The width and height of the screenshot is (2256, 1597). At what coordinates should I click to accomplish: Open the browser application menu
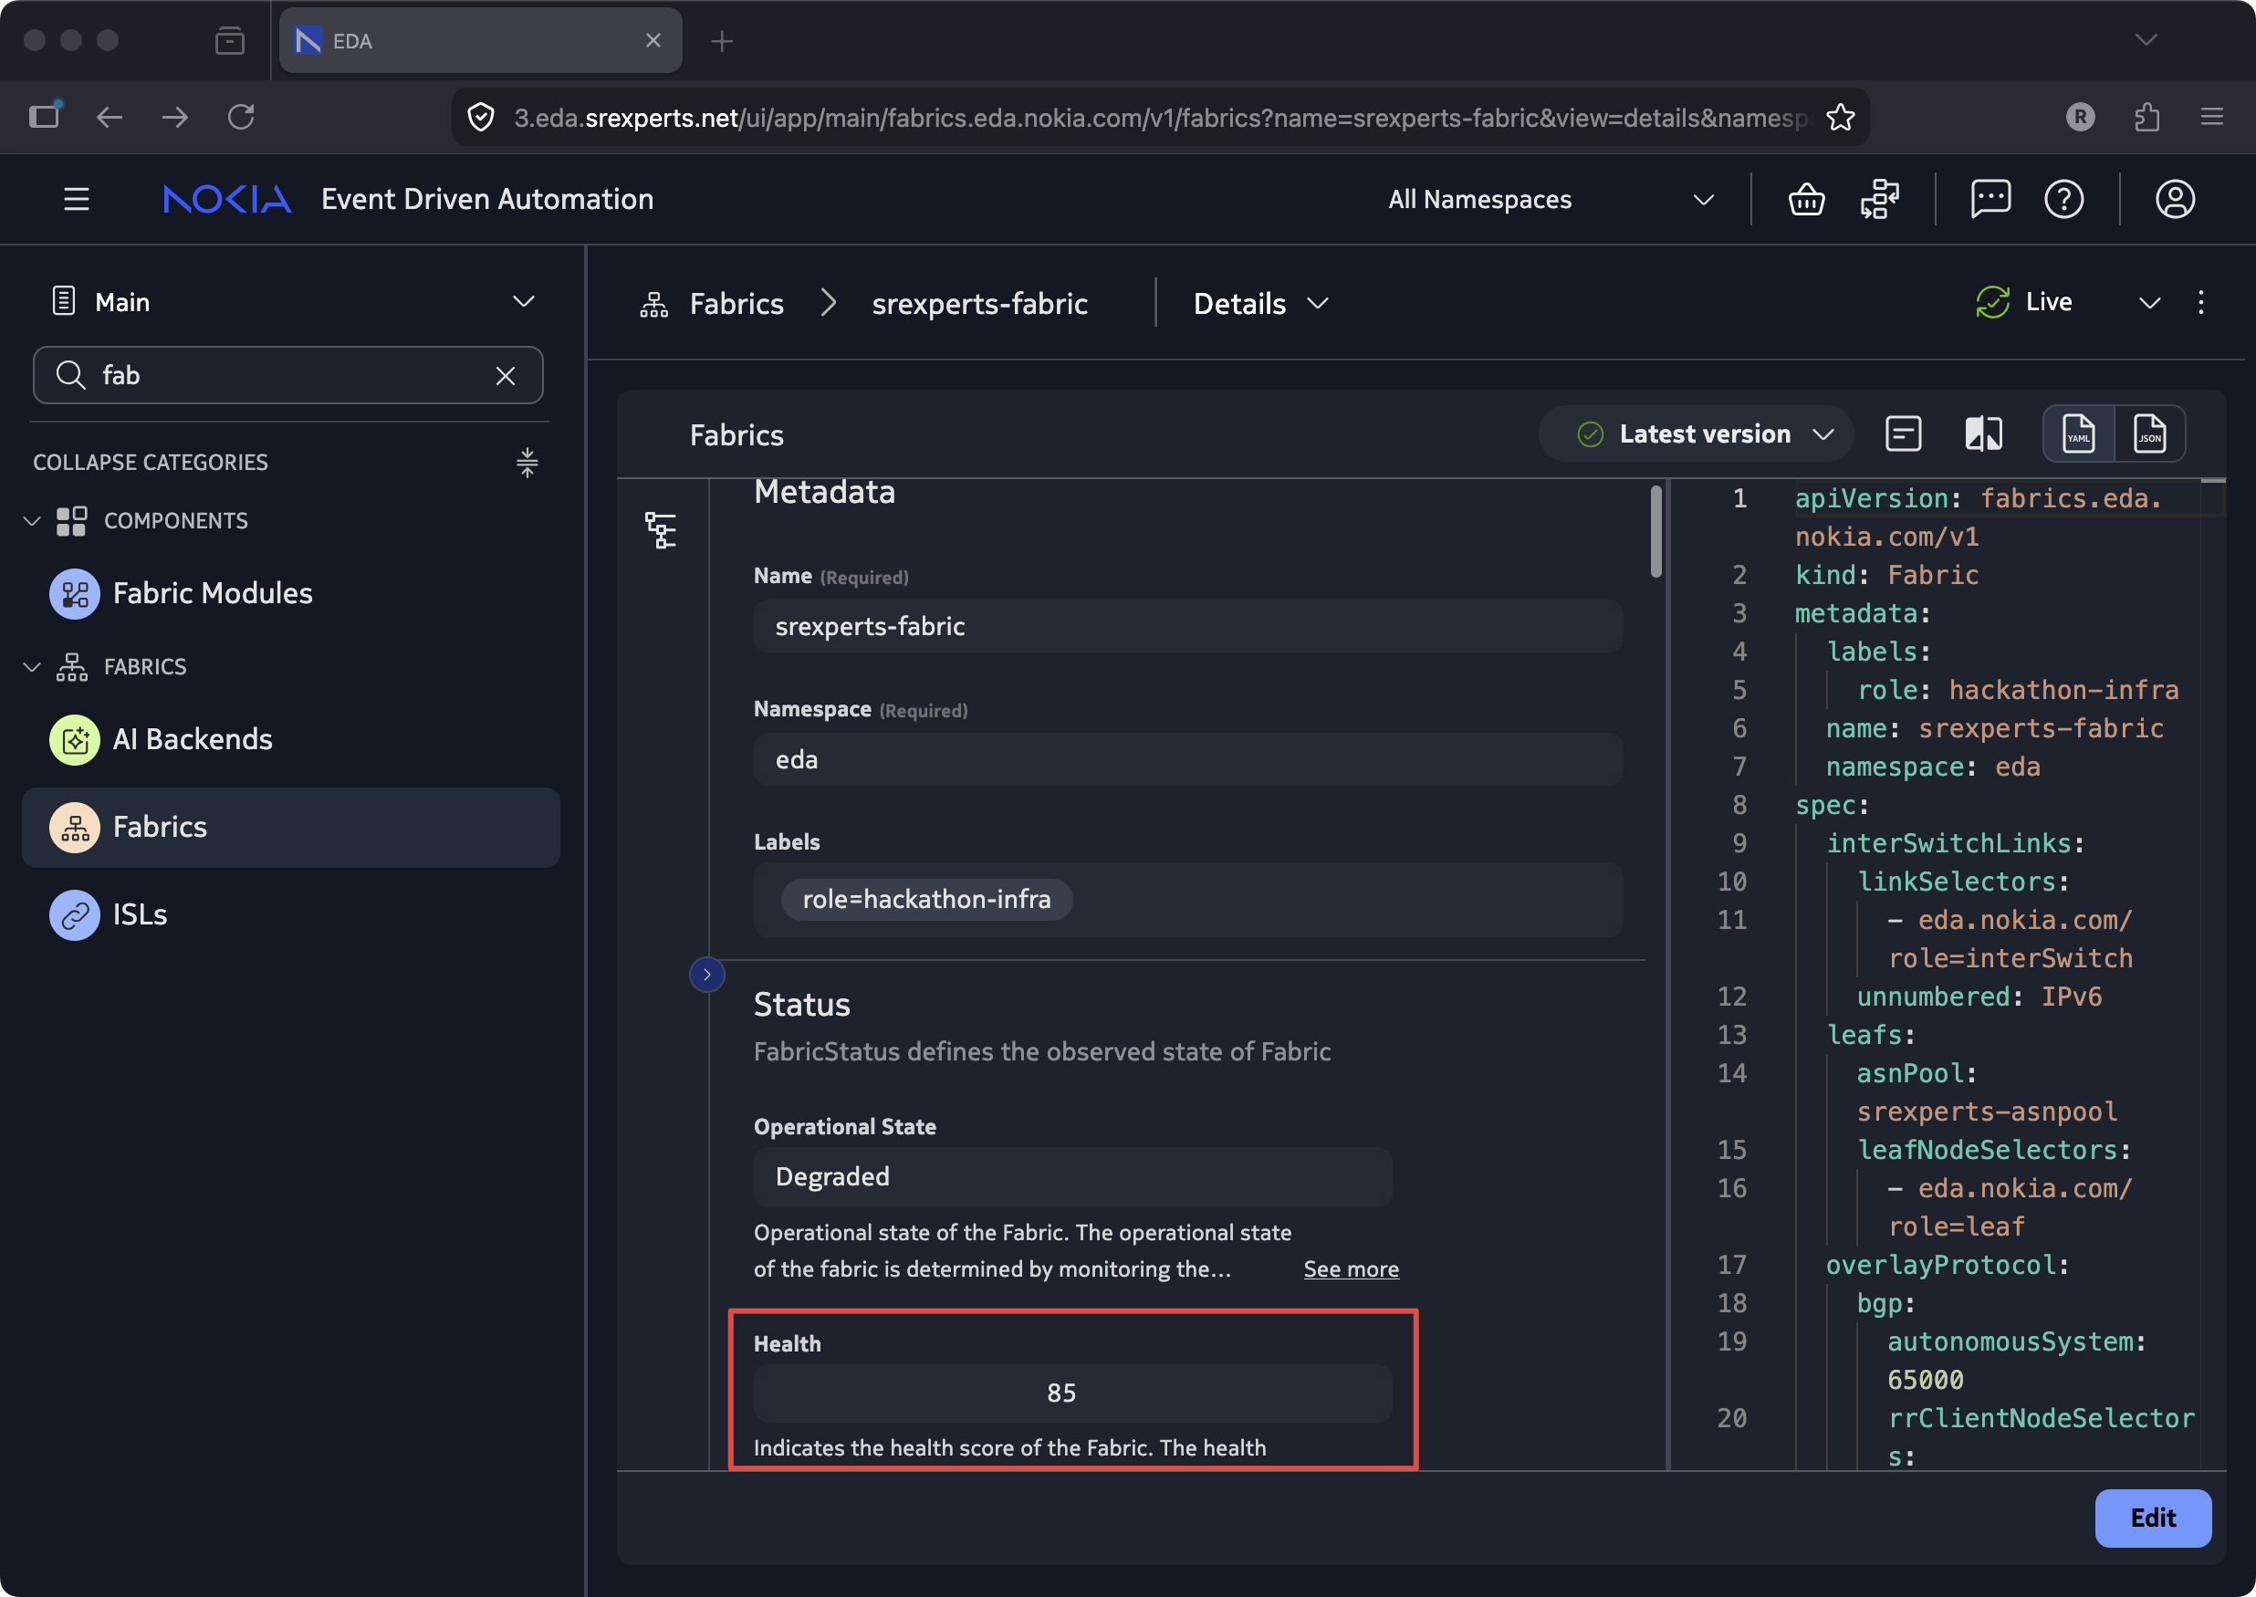point(2212,118)
